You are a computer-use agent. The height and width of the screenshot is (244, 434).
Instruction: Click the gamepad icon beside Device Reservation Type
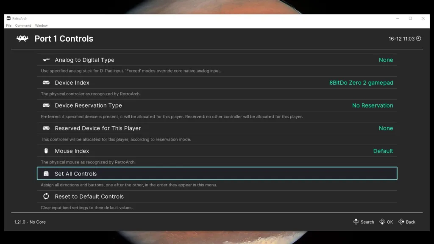47,105
